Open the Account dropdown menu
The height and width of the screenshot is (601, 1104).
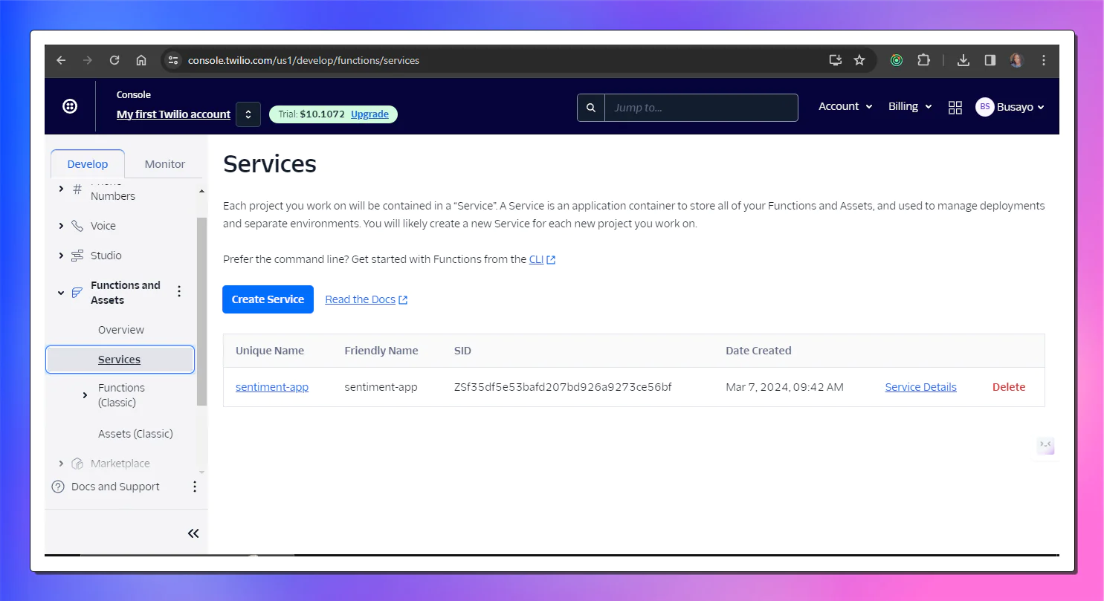(x=845, y=106)
